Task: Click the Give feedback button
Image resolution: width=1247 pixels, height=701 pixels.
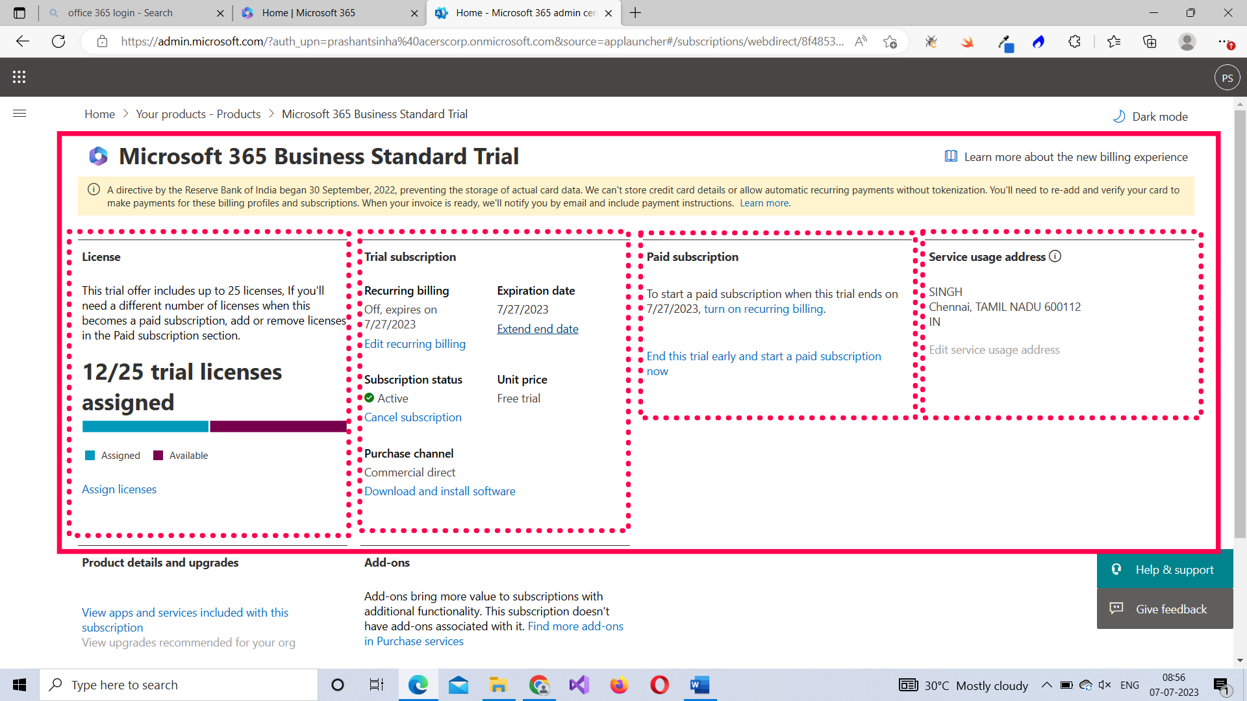Action: point(1165,609)
